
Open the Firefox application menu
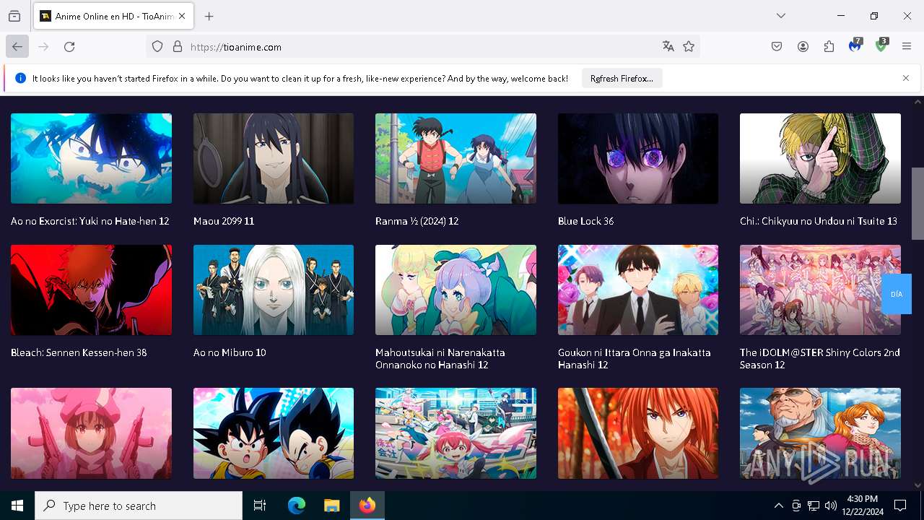point(907,46)
